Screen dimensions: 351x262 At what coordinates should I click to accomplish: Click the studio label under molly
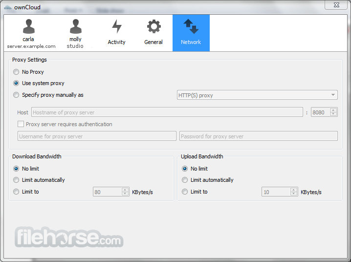pyautogui.click(x=75, y=46)
